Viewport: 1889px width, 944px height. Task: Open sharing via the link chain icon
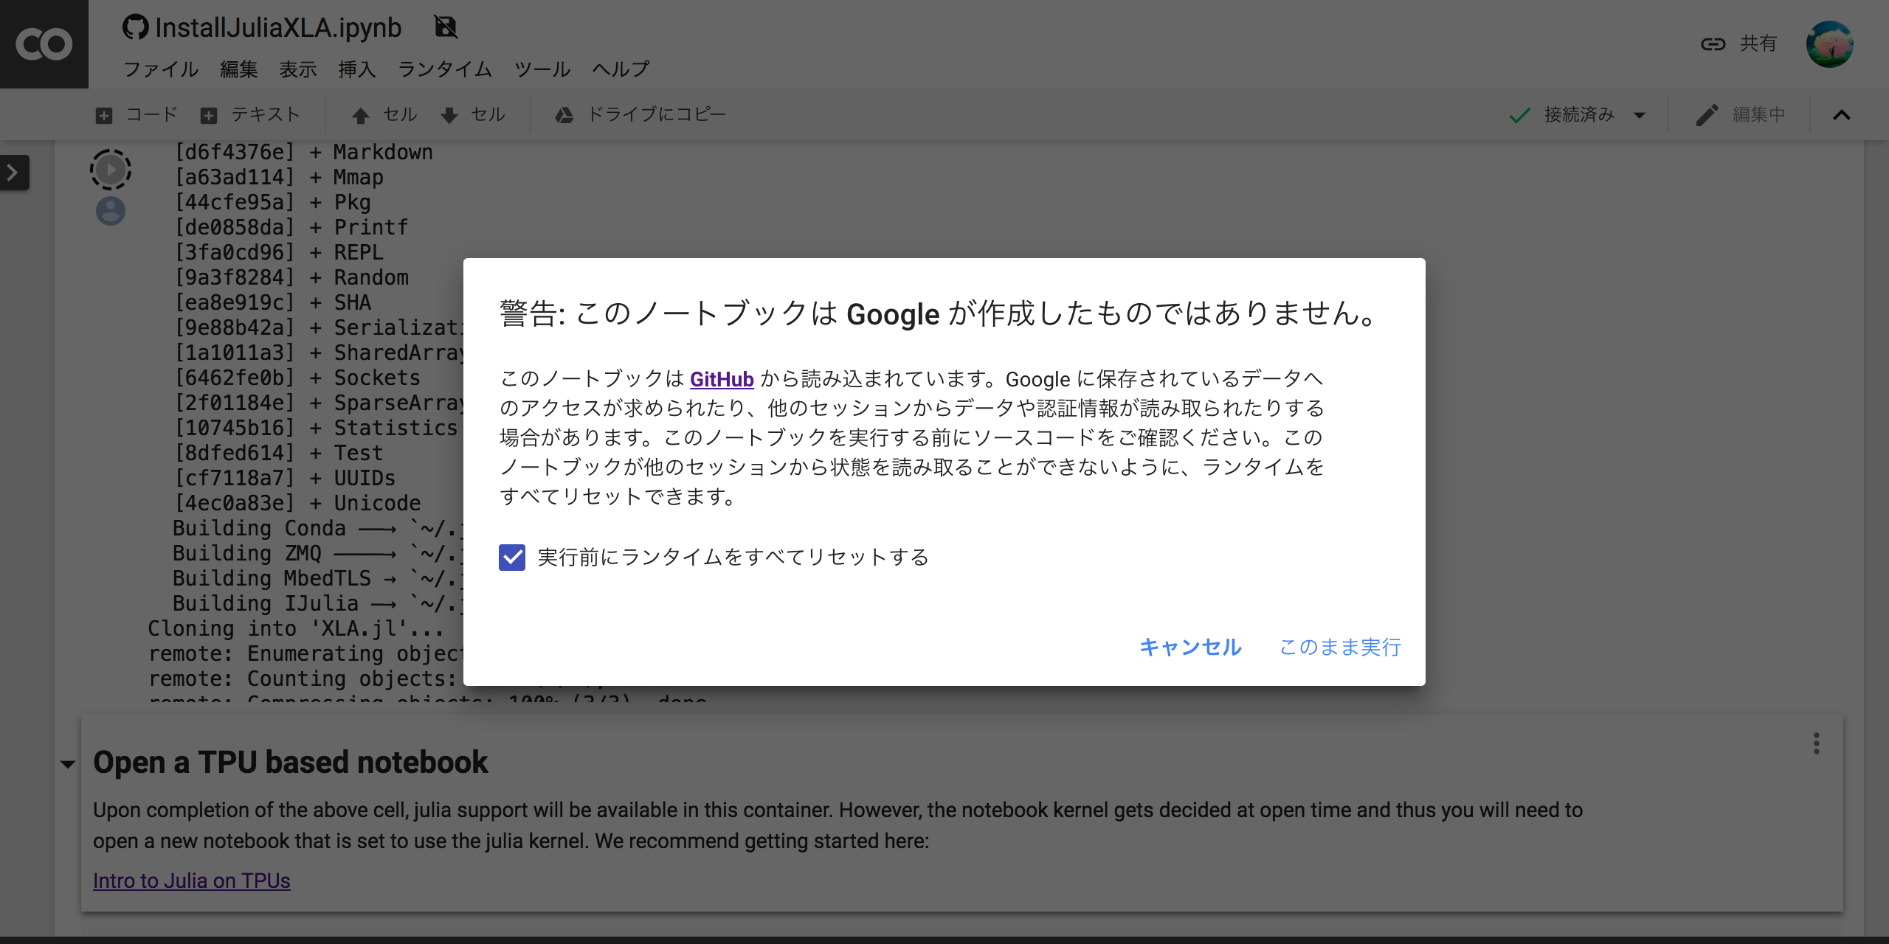tap(1713, 44)
